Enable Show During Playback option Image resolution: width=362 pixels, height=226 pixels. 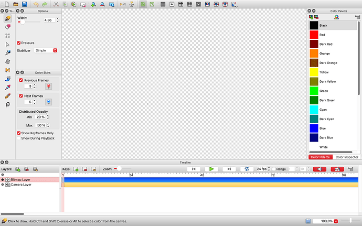tap(19, 138)
